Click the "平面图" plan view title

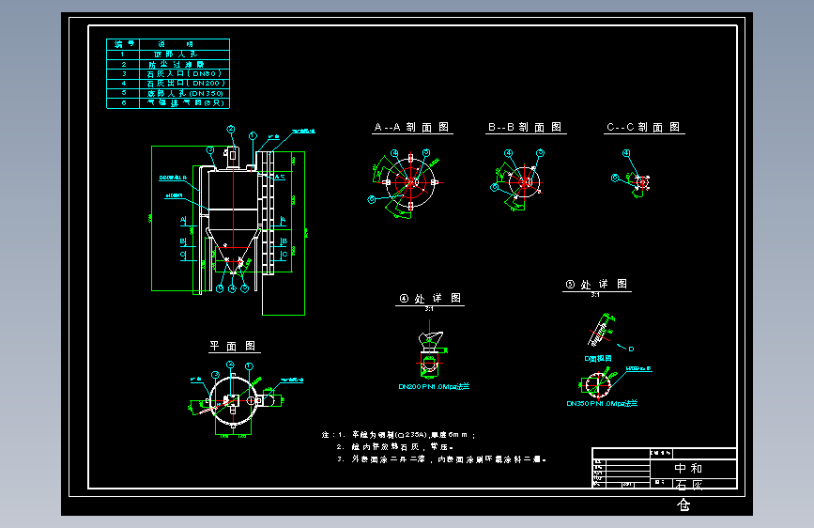tap(233, 346)
